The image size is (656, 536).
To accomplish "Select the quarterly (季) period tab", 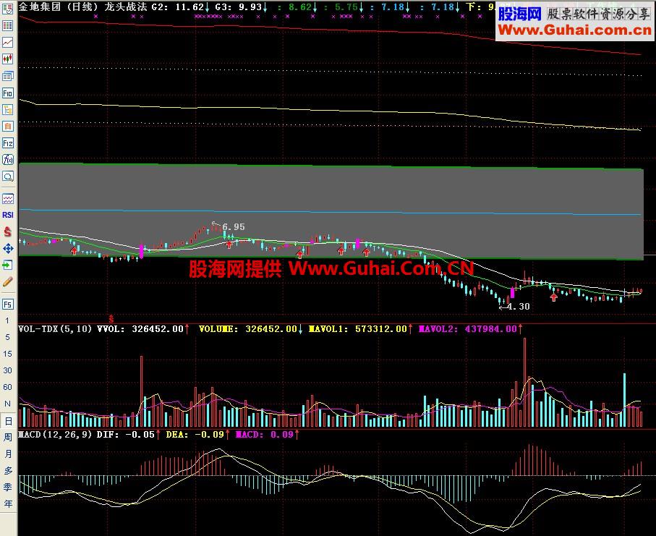I will [x=8, y=487].
